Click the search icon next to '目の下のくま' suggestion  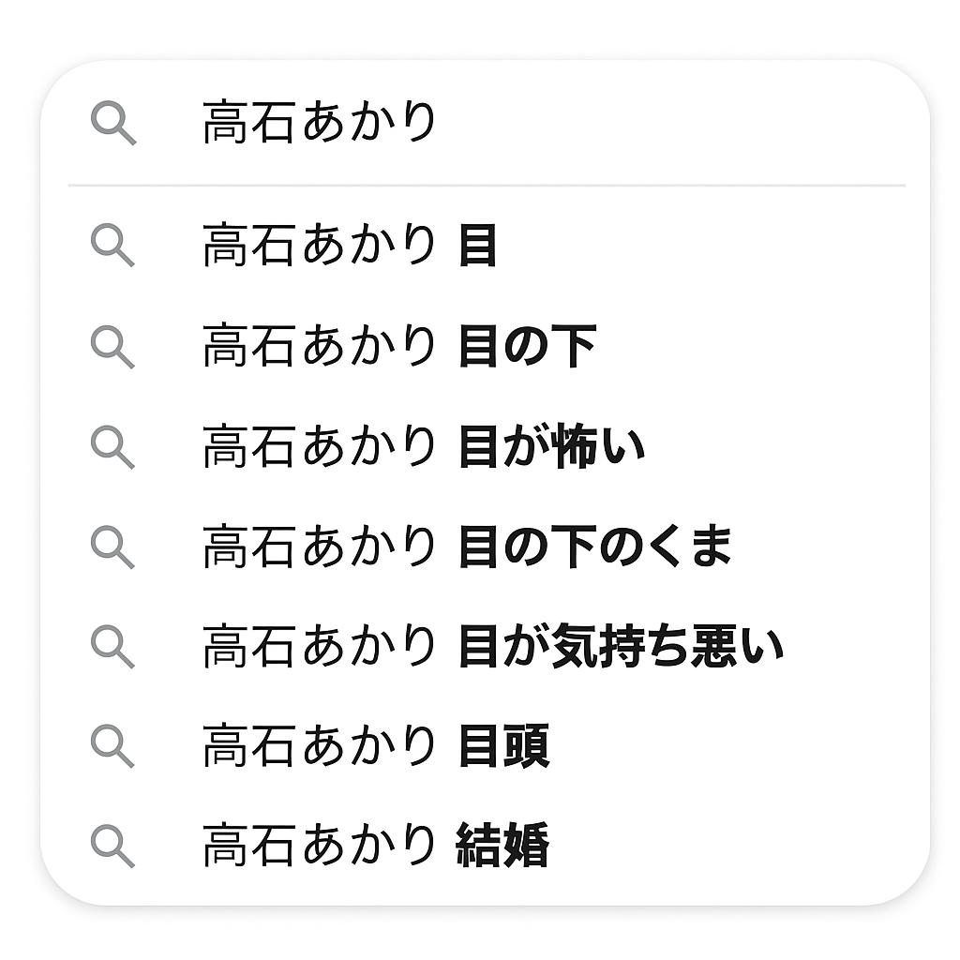tap(112, 547)
